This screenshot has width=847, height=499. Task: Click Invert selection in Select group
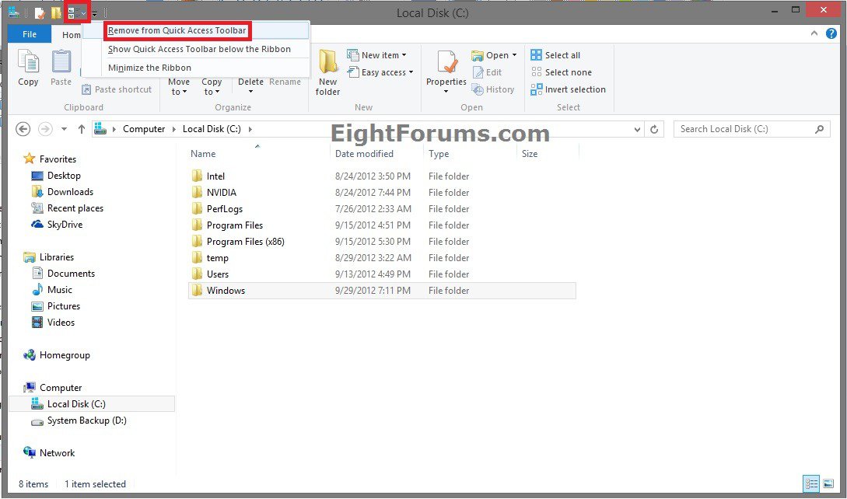pyautogui.click(x=568, y=89)
